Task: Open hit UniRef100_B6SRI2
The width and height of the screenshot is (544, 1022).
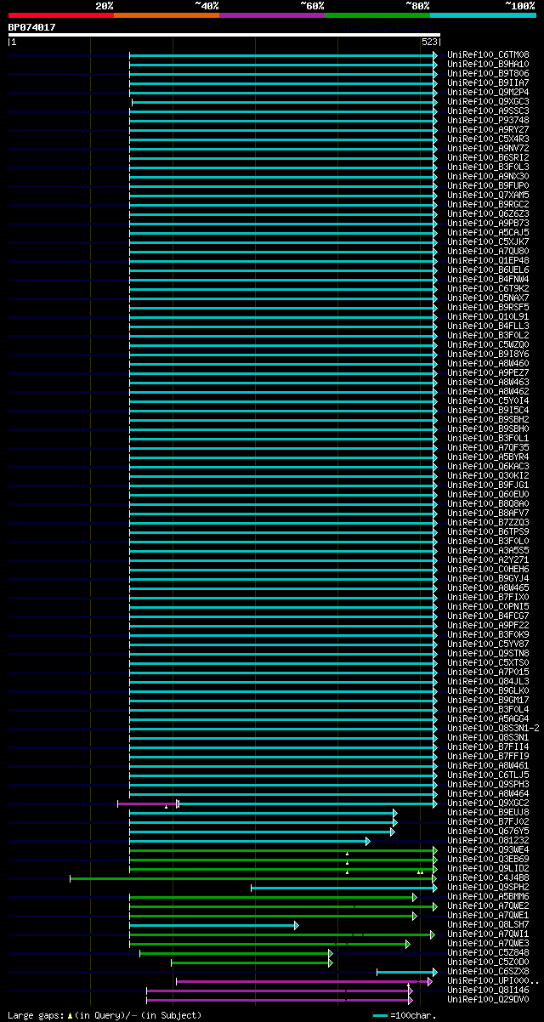Action: coord(488,157)
